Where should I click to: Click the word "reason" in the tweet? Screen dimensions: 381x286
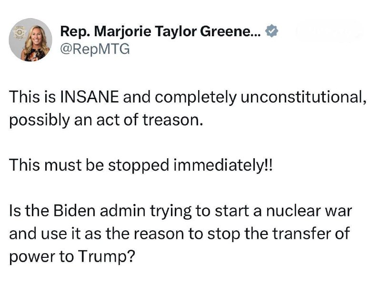tap(159, 234)
